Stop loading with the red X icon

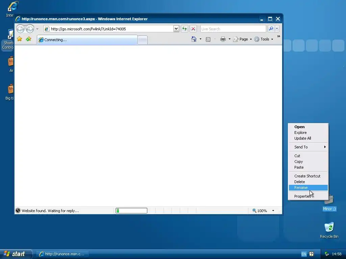pyautogui.click(x=193, y=29)
